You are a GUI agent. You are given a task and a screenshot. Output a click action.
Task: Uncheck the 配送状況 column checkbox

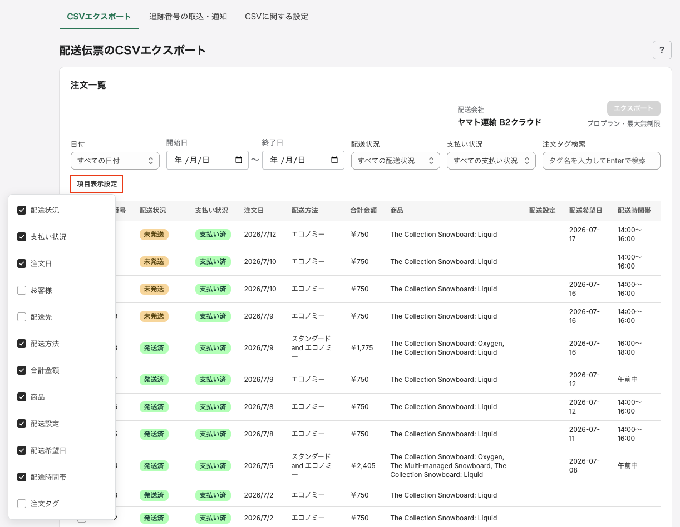tap(22, 210)
